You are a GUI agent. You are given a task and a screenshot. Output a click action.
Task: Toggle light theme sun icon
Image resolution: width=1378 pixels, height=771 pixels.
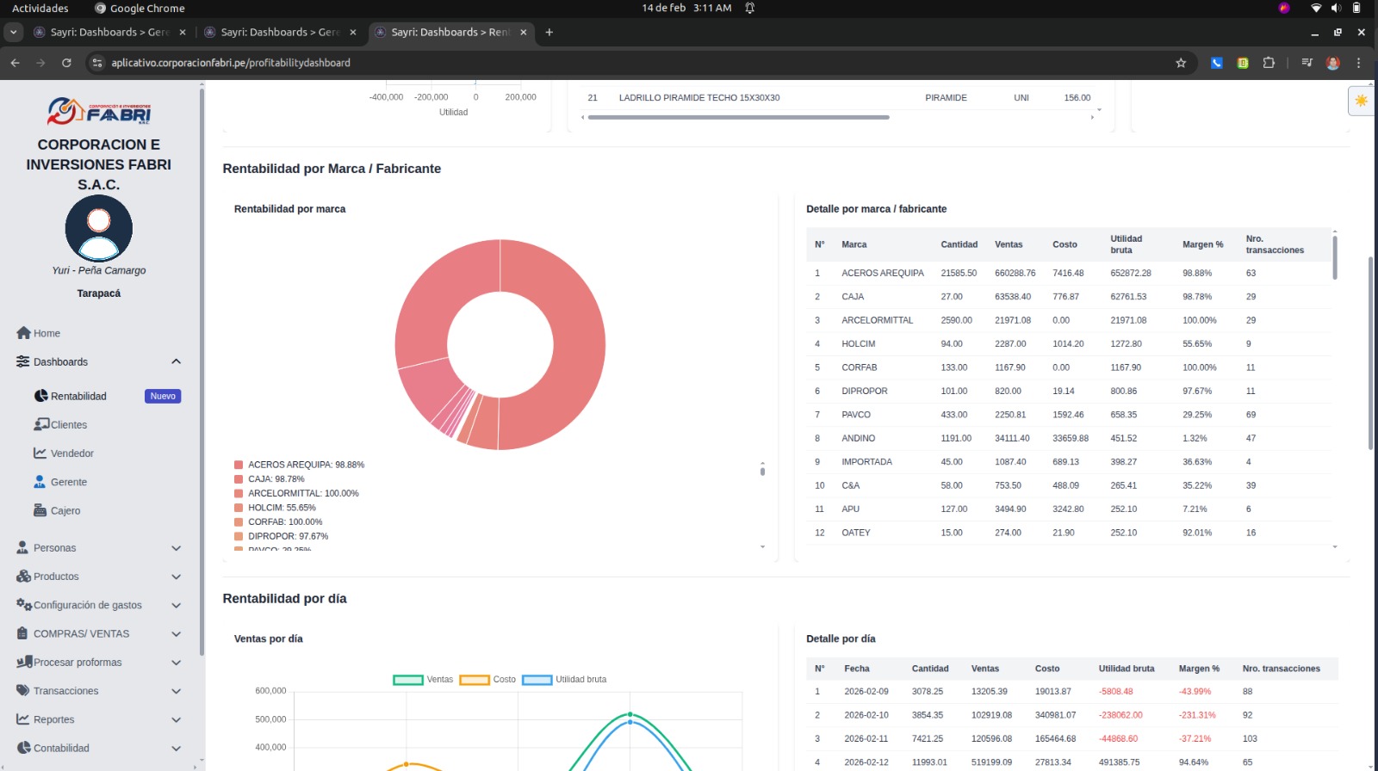pos(1361,101)
